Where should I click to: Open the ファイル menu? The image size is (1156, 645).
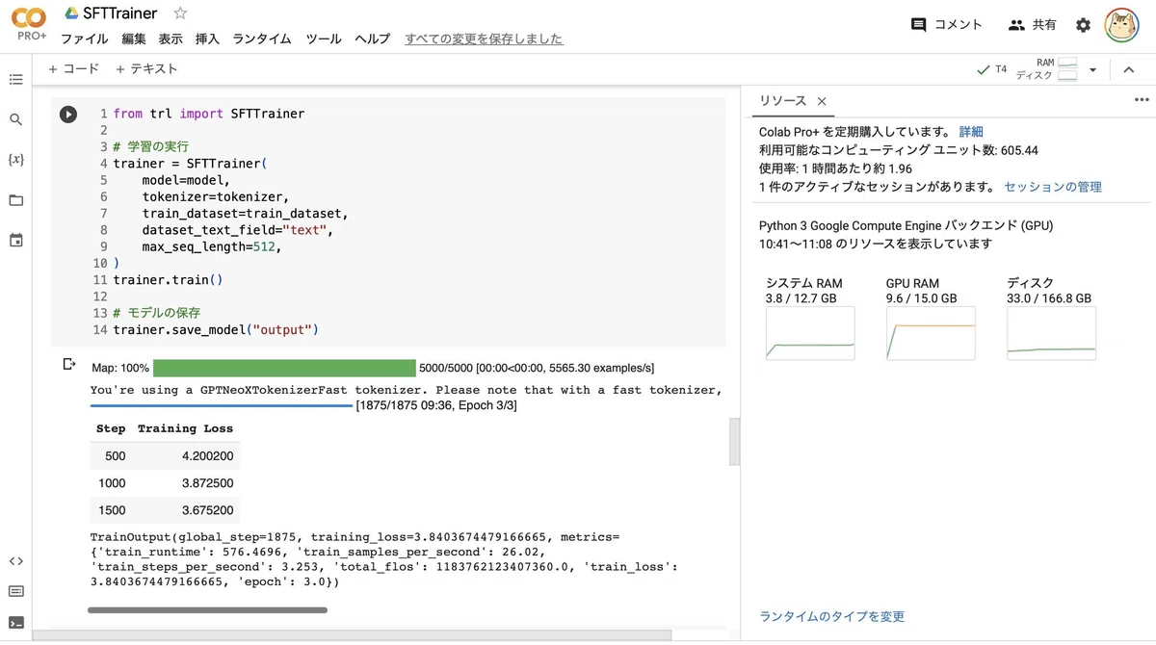[85, 39]
